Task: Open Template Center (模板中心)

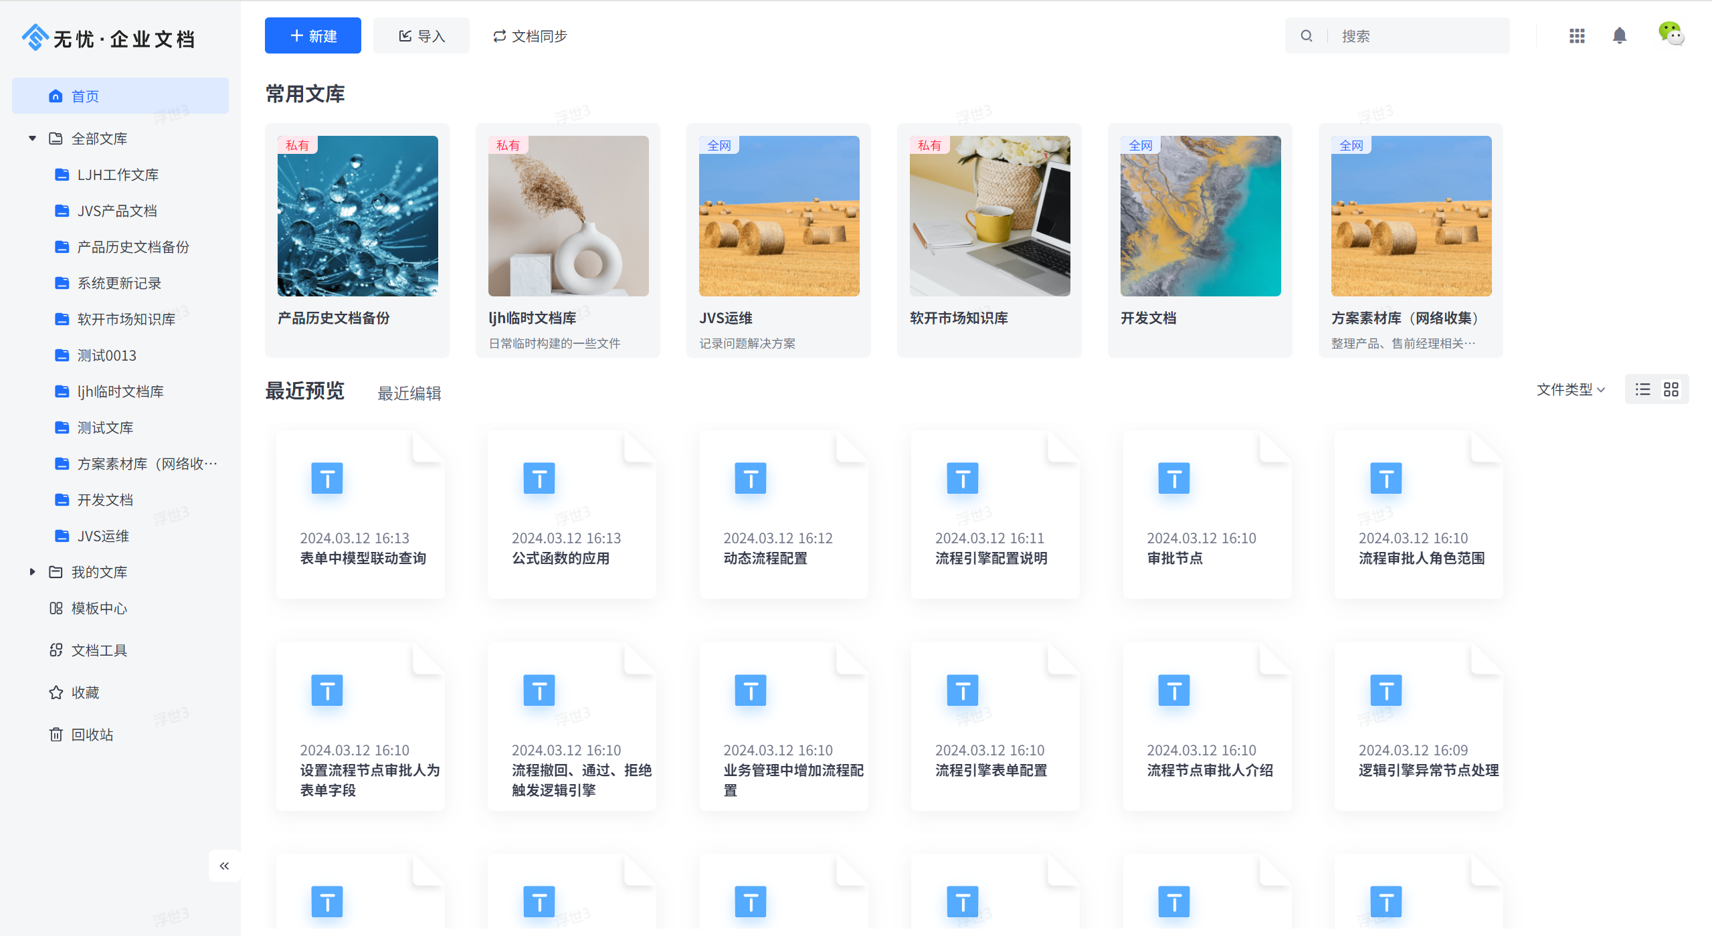Action: (98, 608)
